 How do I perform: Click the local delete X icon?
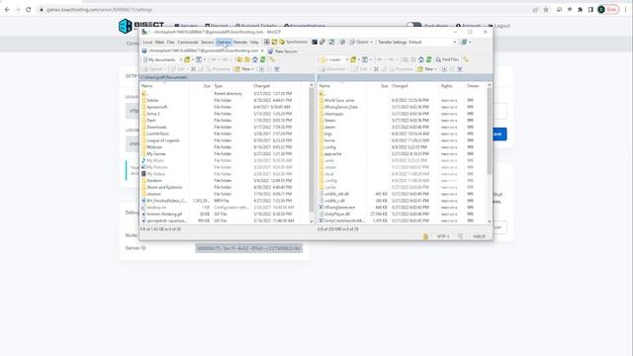pos(194,69)
